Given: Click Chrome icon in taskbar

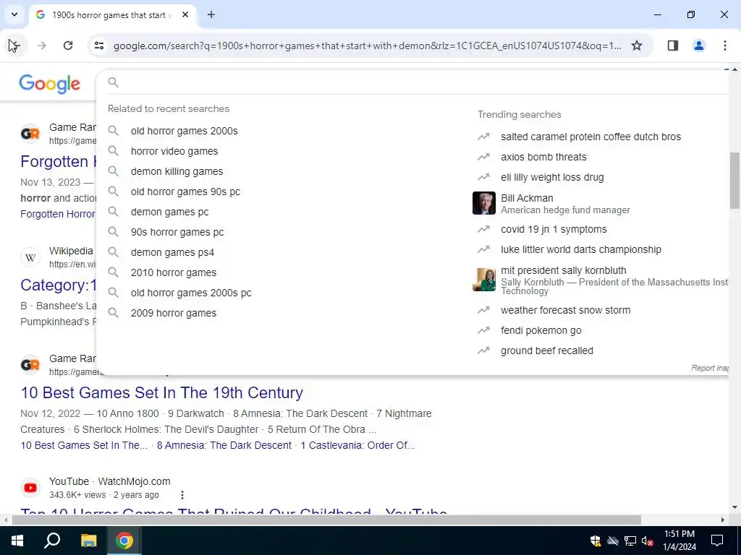Looking at the screenshot, I should [x=124, y=541].
